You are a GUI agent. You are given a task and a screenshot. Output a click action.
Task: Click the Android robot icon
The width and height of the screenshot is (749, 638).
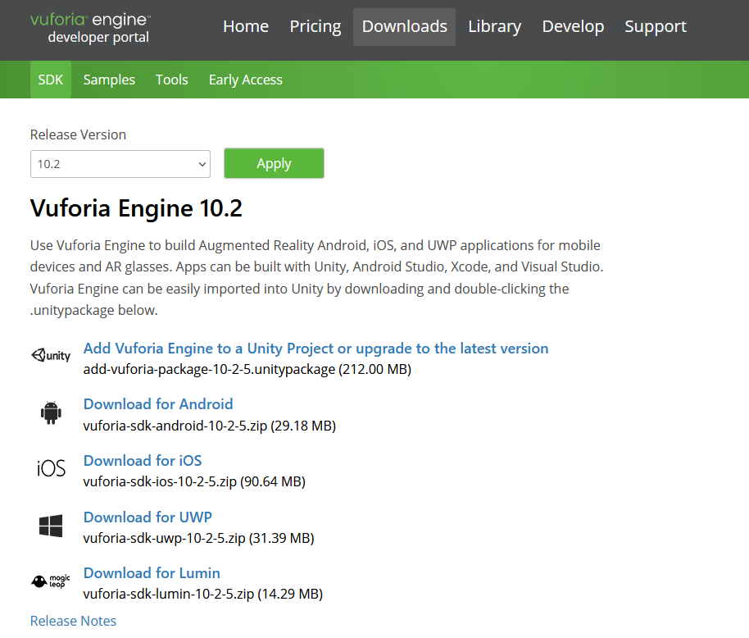(x=51, y=412)
